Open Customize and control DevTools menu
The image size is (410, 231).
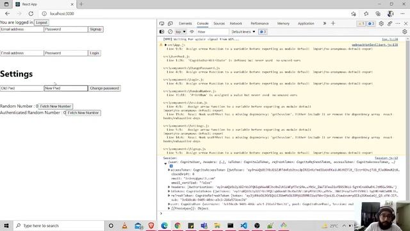398,24
